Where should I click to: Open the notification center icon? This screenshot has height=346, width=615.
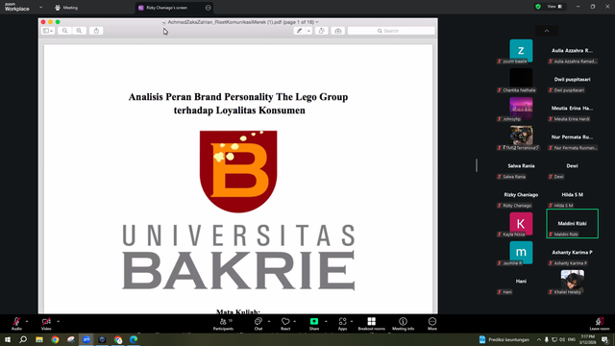tap(604, 339)
